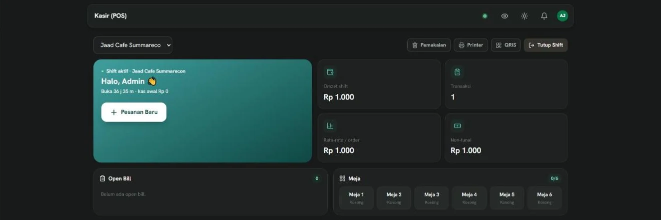Switch theme using the sun icon
This screenshot has width=661, height=220.
(524, 16)
